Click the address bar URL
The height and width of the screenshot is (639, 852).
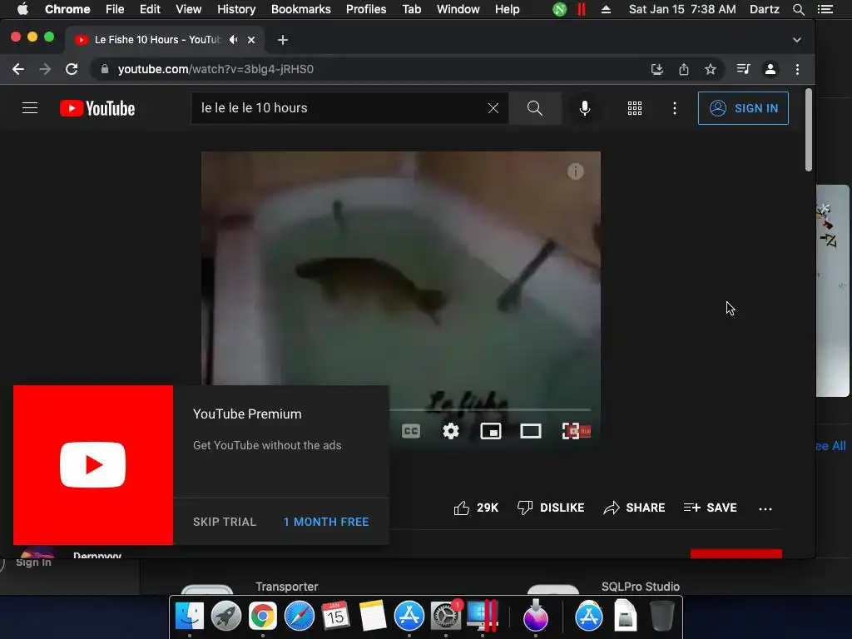tap(215, 69)
